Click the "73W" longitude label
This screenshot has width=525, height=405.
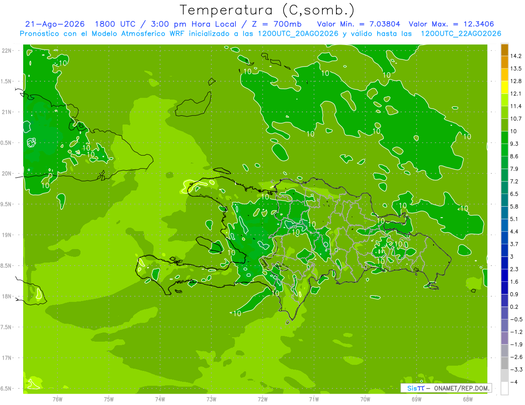pos(211,399)
